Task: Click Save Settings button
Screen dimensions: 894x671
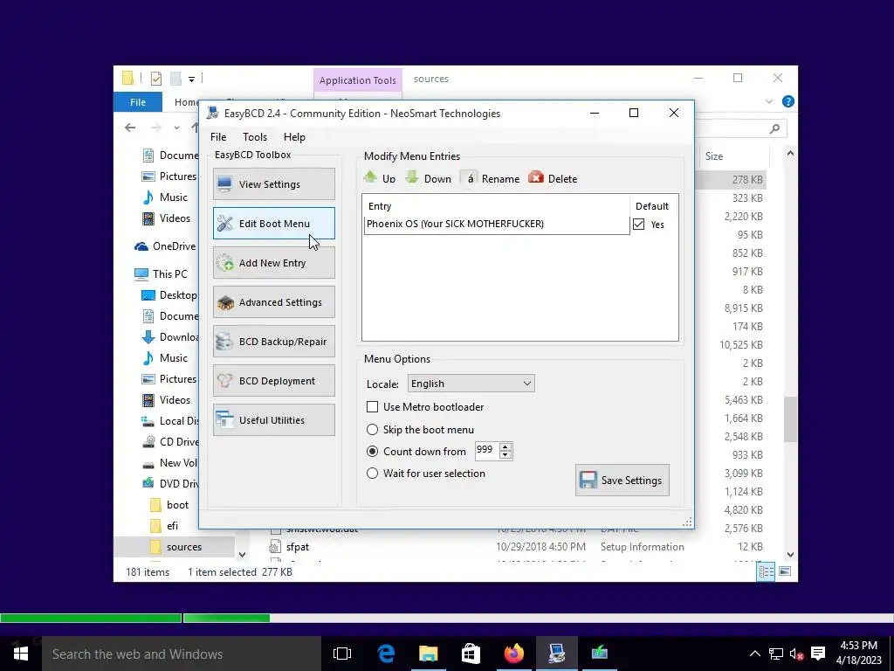Action: pyautogui.click(x=622, y=480)
